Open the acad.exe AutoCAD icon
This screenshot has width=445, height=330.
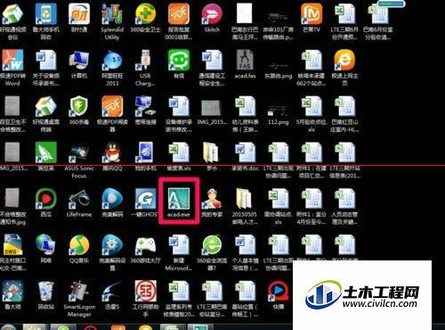179,199
